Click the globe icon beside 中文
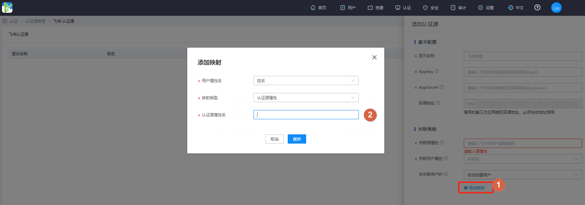The width and height of the screenshot is (585, 205). pos(511,8)
